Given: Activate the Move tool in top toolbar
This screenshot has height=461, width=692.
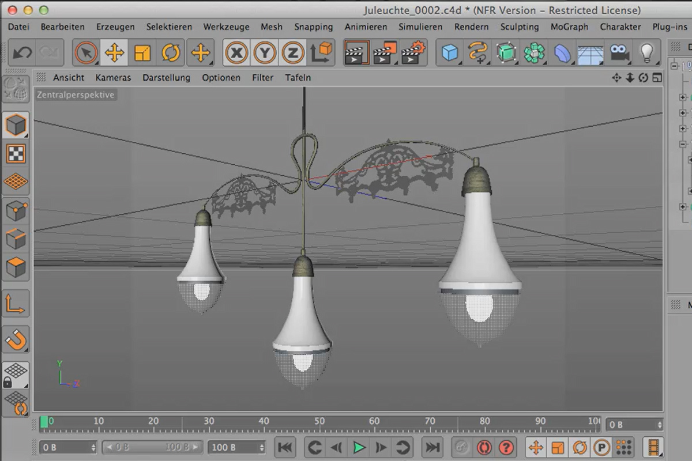Looking at the screenshot, I should 114,53.
